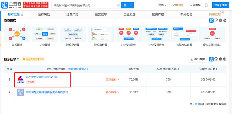This screenshot has height=114, width=232.
Task: Click the 登录 link in bottom notice
Action: click(197, 104)
